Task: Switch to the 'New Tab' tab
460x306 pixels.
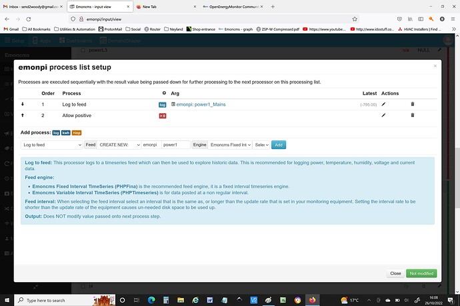Action: [x=166, y=7]
